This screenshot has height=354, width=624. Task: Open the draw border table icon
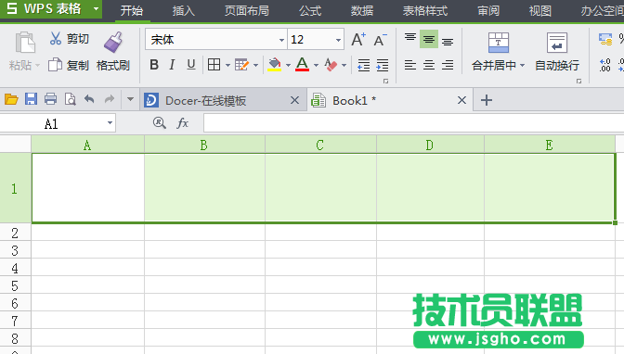pyautogui.click(x=241, y=64)
